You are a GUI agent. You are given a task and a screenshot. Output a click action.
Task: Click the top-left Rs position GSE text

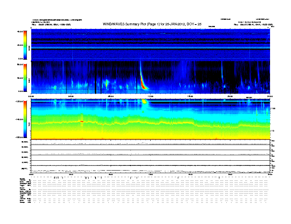(x=51, y=25)
